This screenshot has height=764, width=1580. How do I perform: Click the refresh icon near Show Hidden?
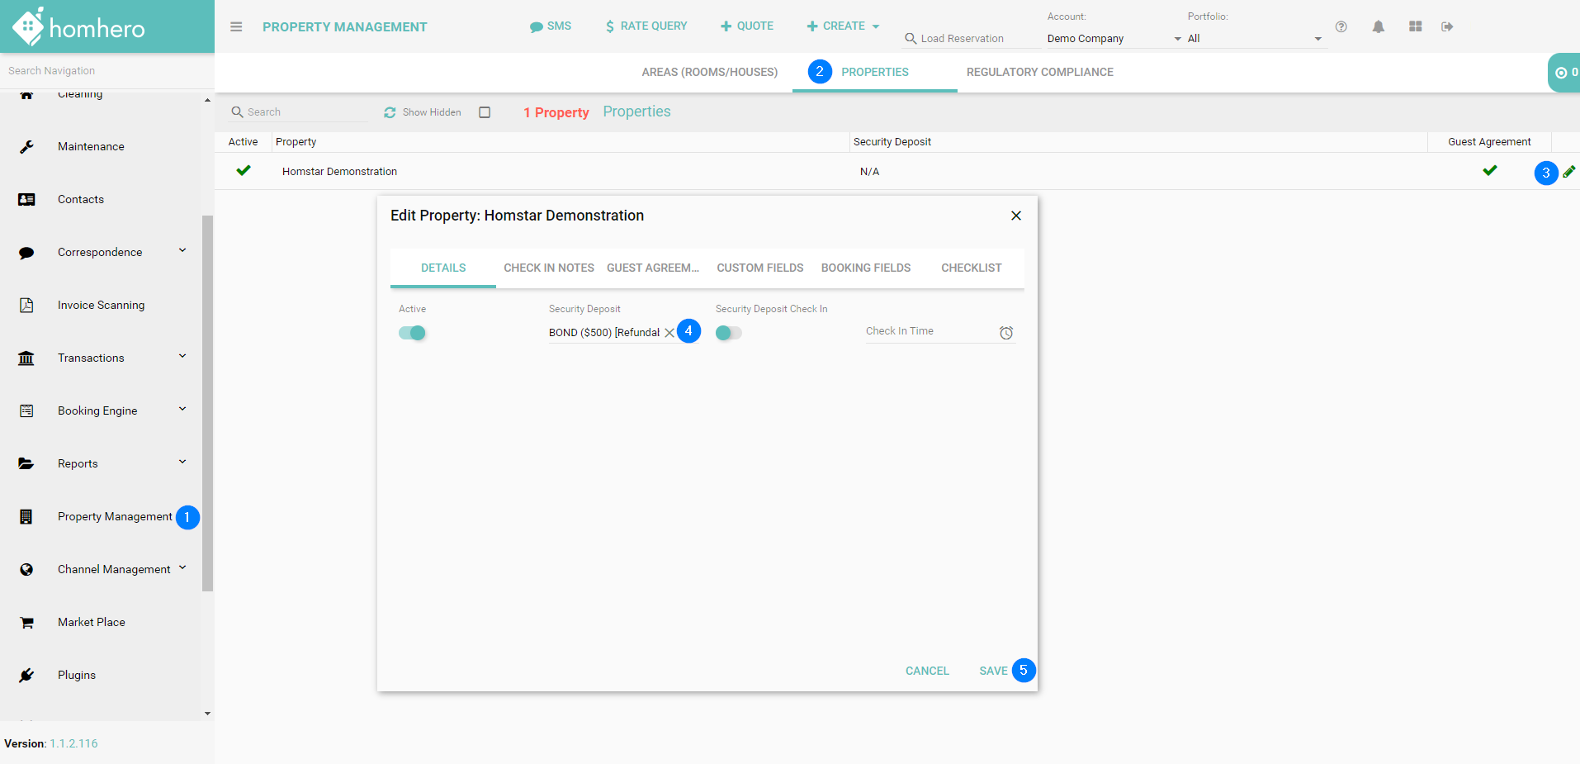tap(390, 112)
